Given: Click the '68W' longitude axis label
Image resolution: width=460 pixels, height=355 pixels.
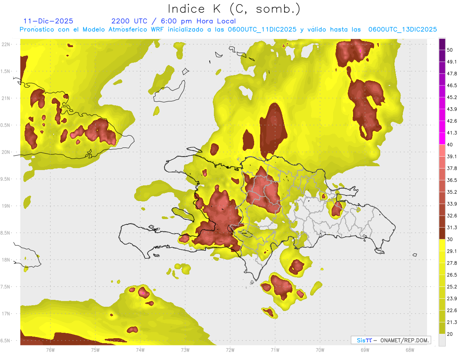Looking at the screenshot, I should pos(409,350).
